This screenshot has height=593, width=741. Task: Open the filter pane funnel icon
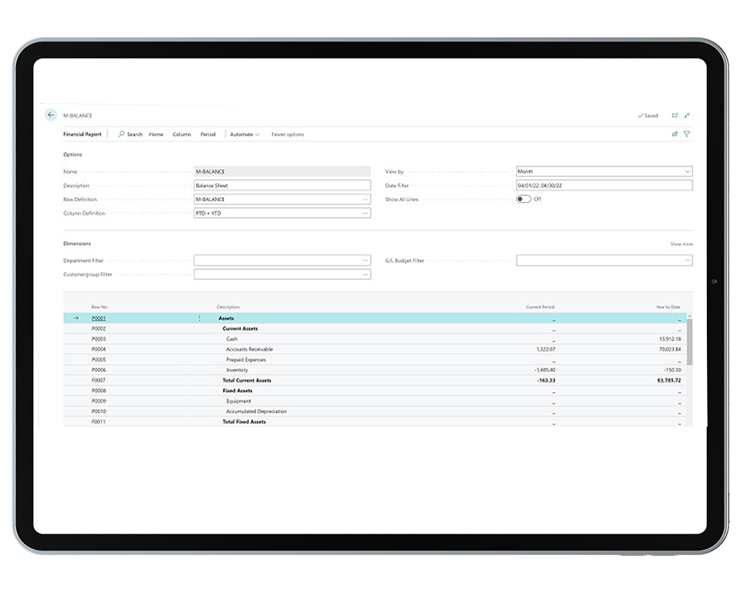687,134
